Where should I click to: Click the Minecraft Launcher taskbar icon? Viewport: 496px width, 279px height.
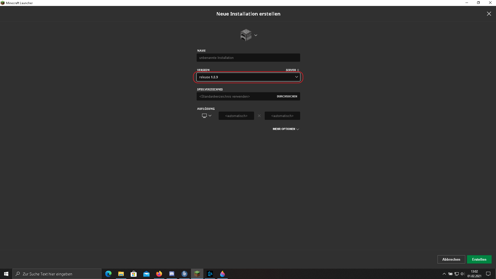click(197, 274)
